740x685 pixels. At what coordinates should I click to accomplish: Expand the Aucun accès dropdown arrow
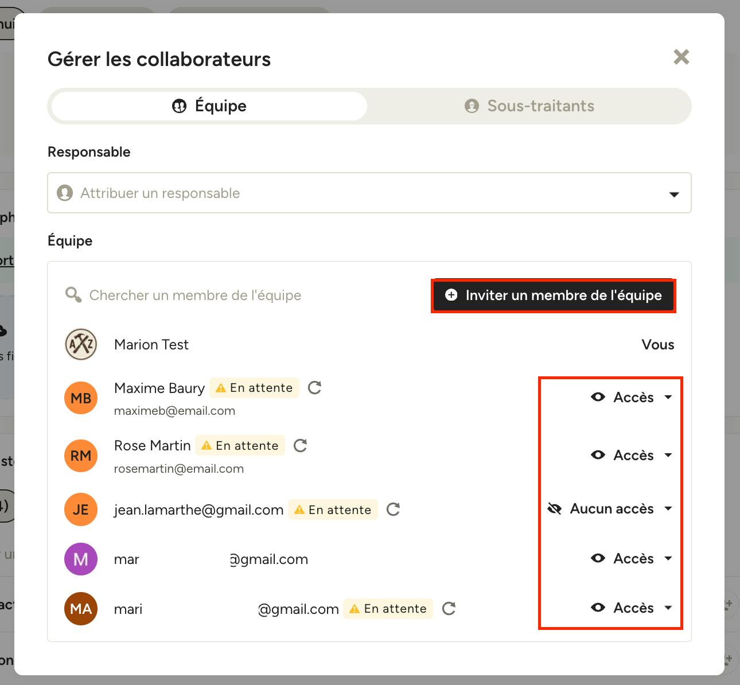tap(668, 509)
